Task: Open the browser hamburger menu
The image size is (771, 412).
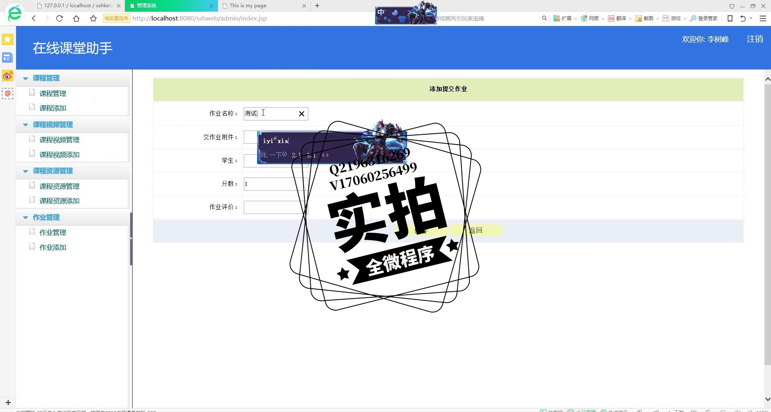Action: click(x=763, y=18)
